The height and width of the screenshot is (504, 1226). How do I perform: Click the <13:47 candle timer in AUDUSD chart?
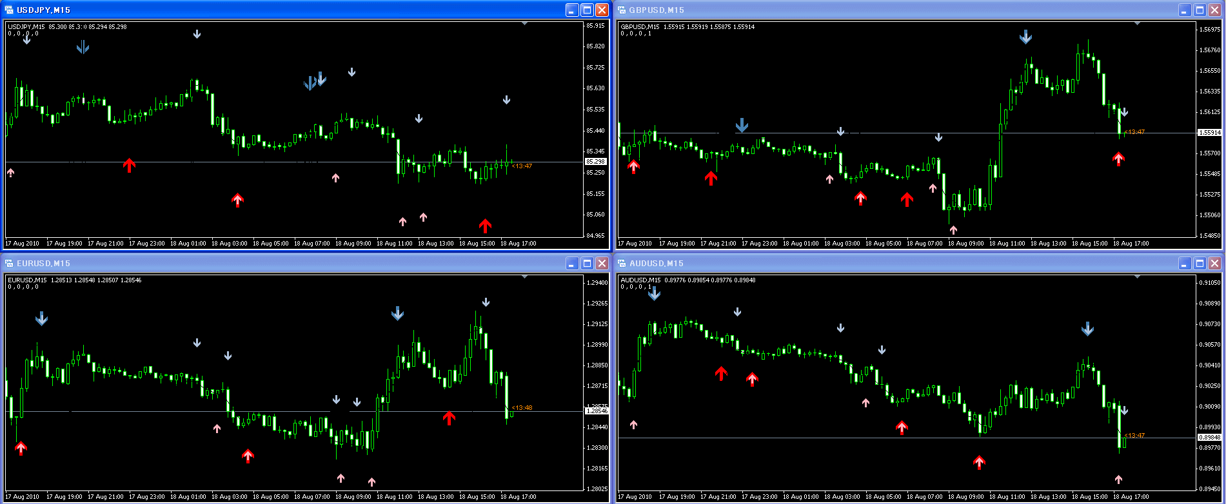pyautogui.click(x=1134, y=436)
